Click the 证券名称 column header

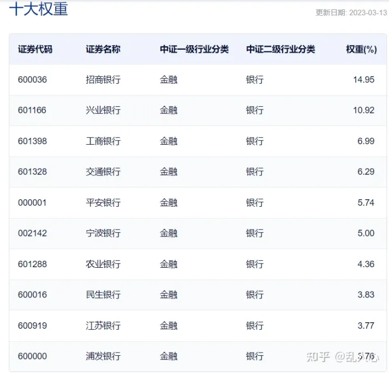click(103, 49)
